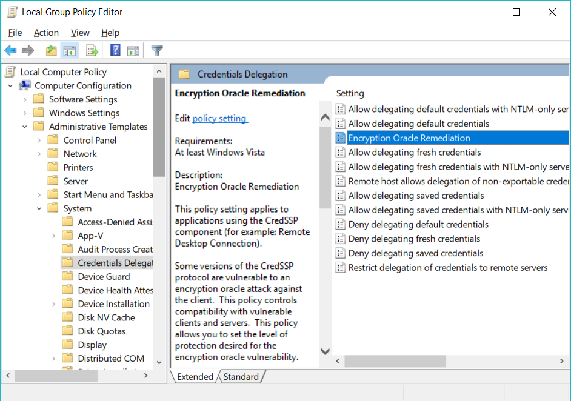Click the Forward arrow toolbar button
The image size is (571, 401).
tap(27, 51)
